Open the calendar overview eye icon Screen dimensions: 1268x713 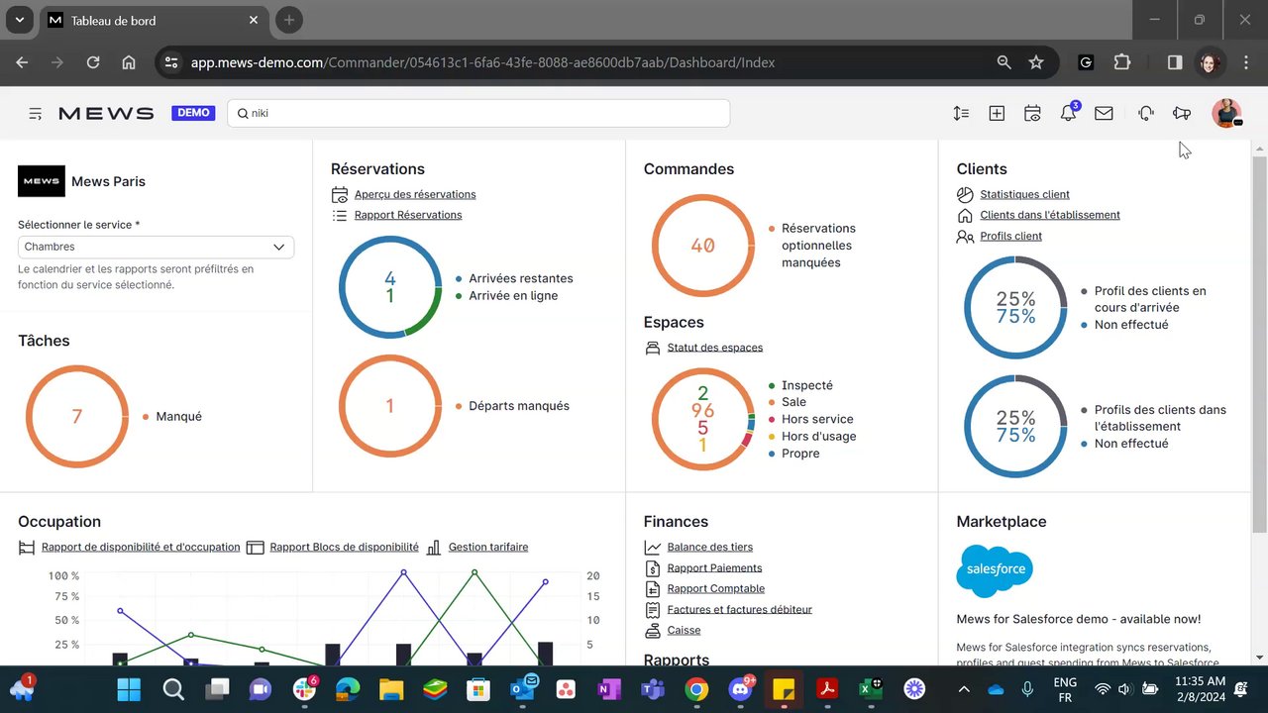pyautogui.click(x=1032, y=114)
